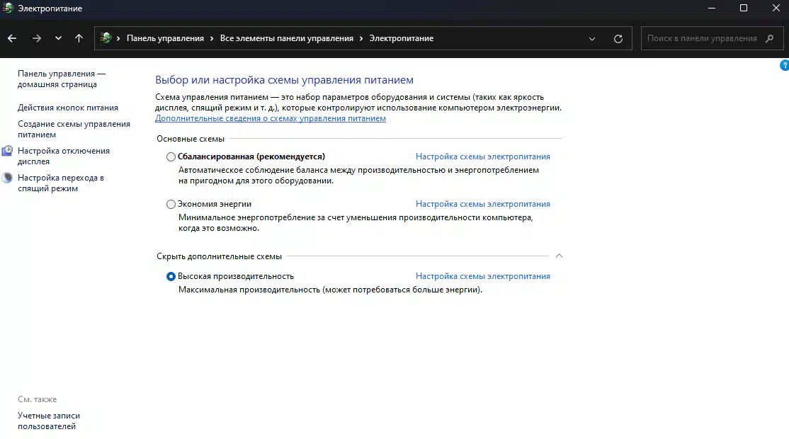Click Все элементы панели управления breadcrumb
Image resolution: width=789 pixels, height=439 pixels.
pos(286,38)
